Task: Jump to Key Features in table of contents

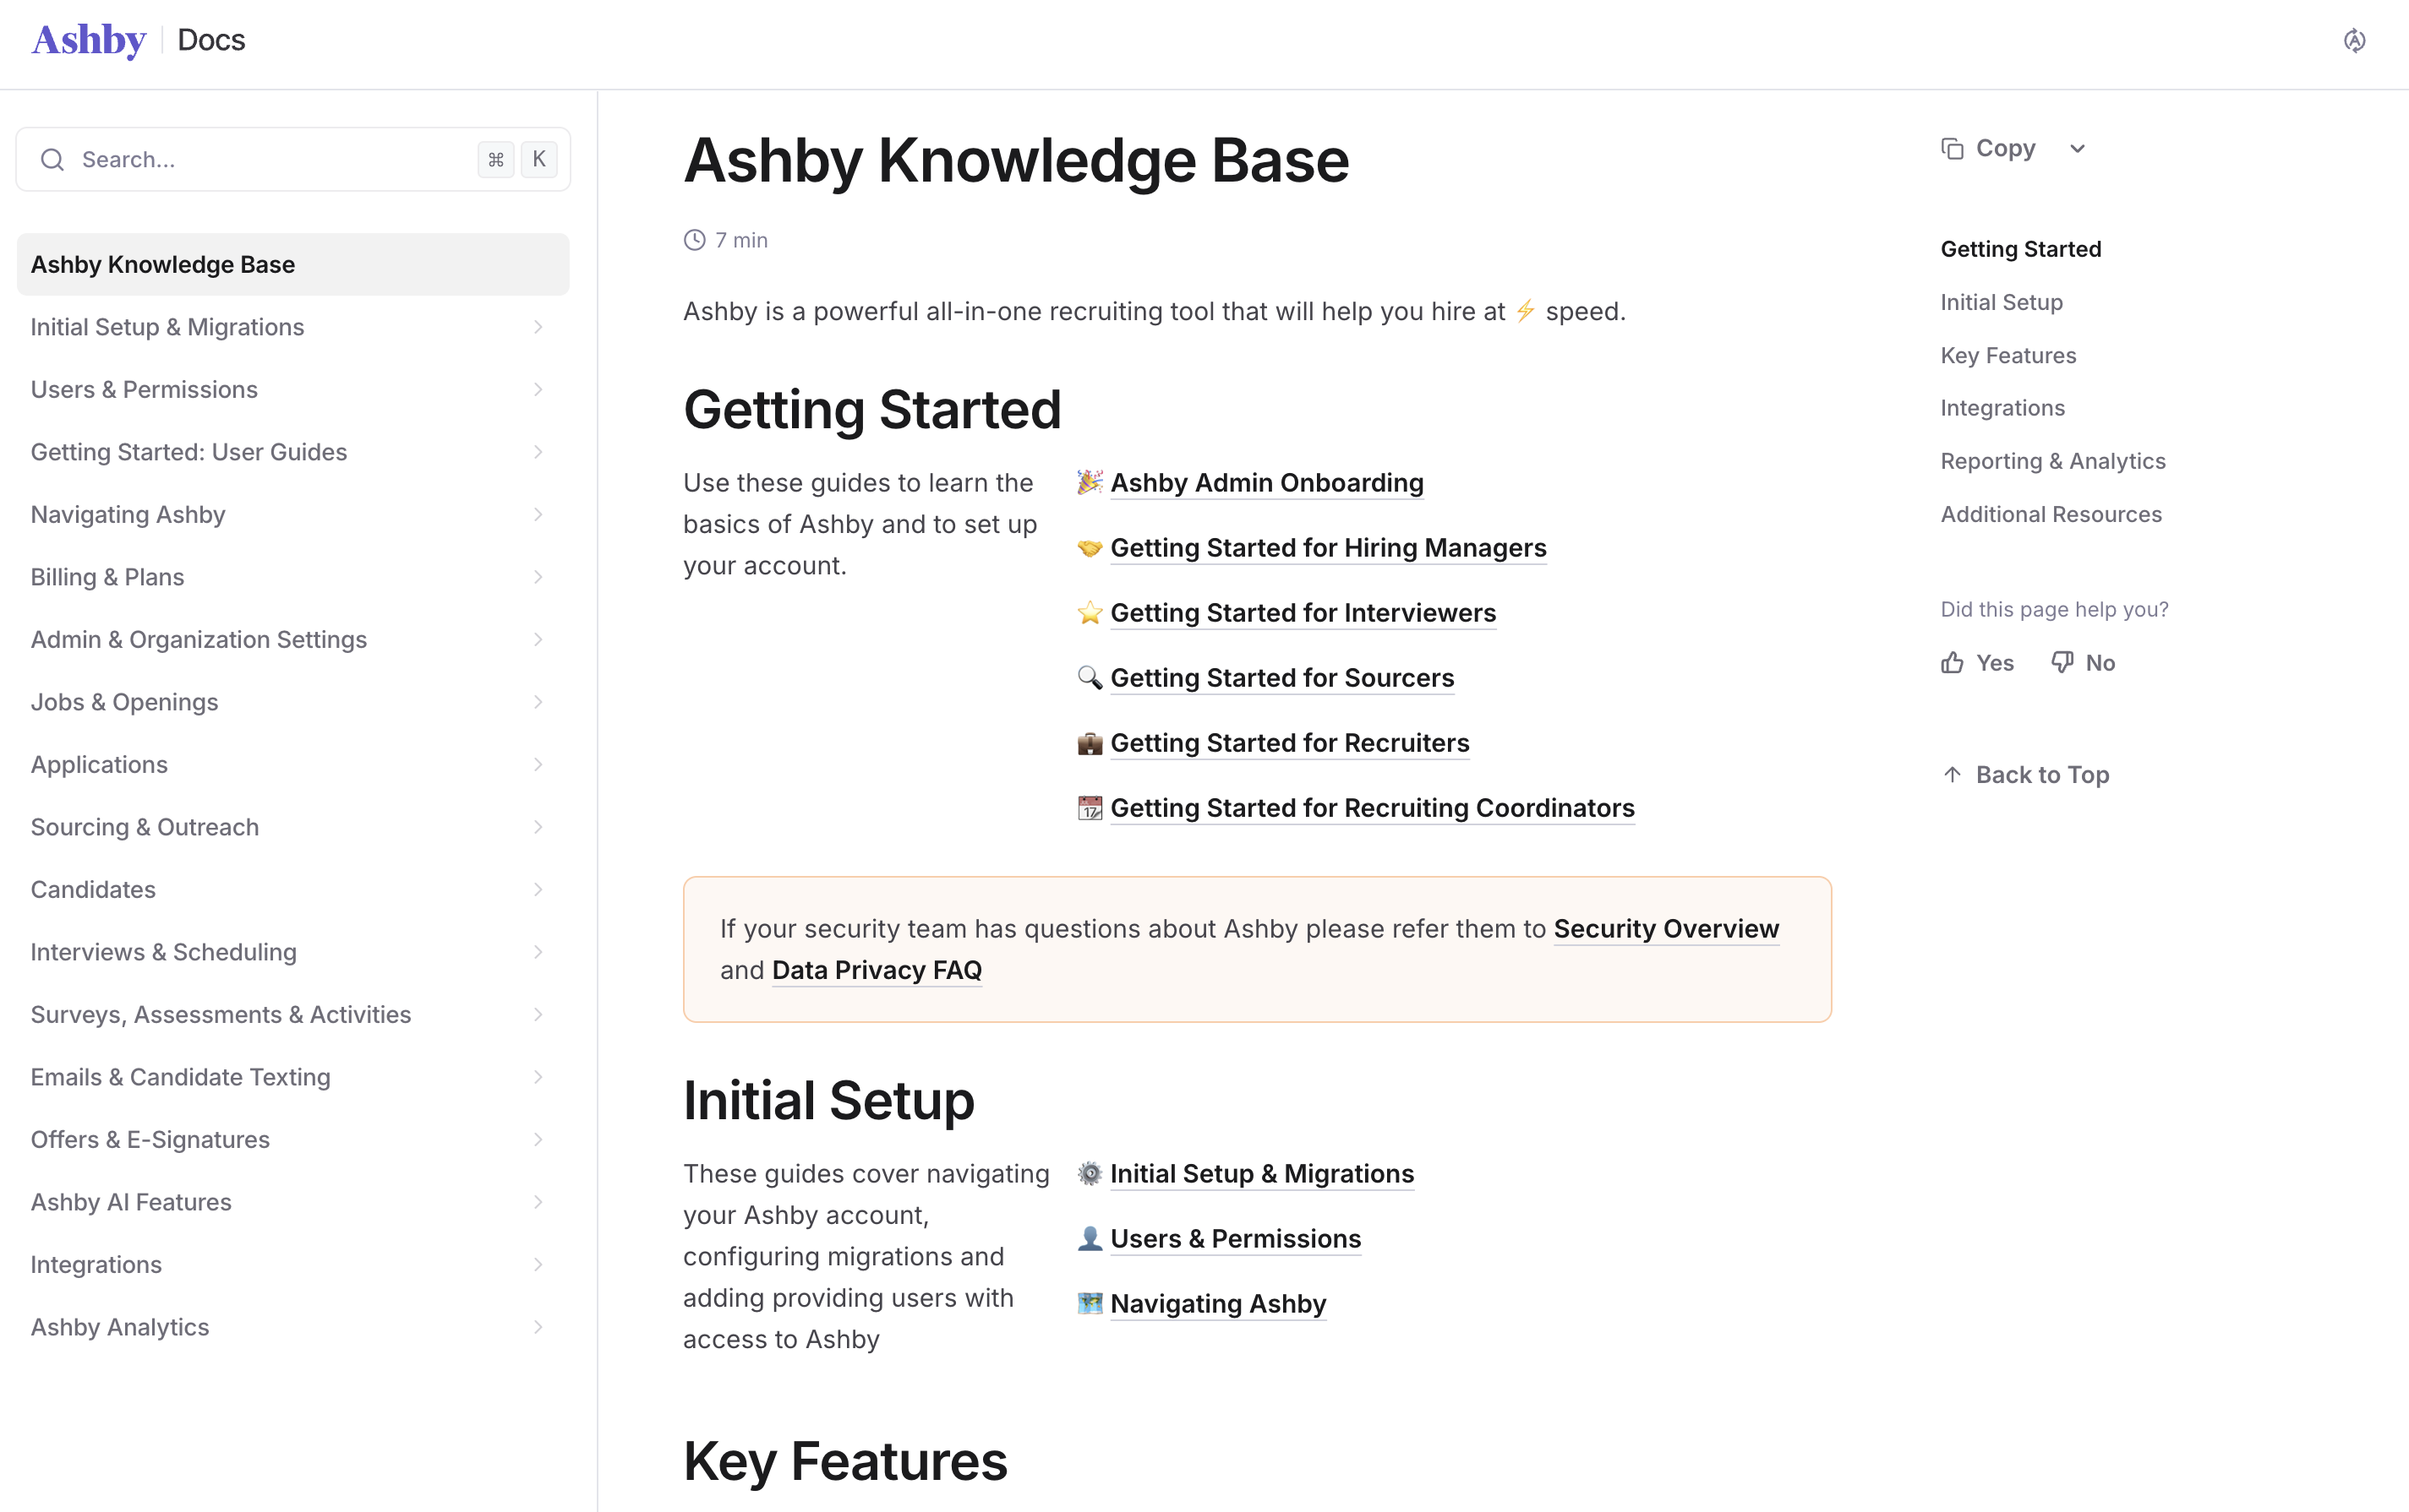Action: [2007, 355]
